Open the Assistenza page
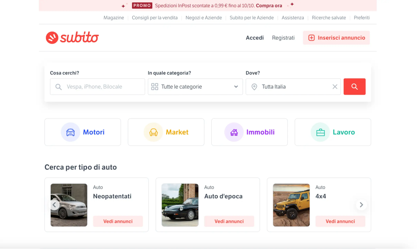417x249 pixels. pos(293,18)
